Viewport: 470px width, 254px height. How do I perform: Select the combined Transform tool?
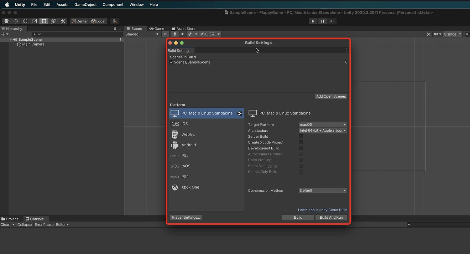coord(54,21)
